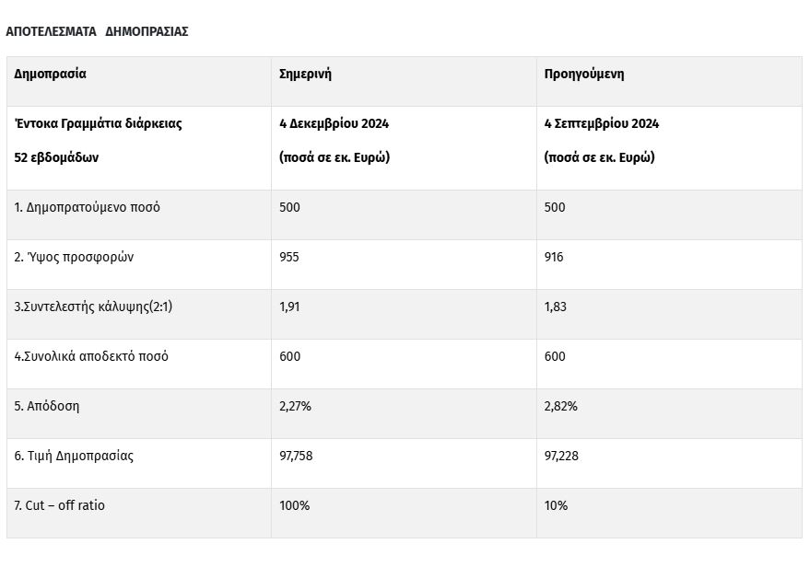The image size is (810, 567).
Task: Click the date 4 Δεκεμβρίου 2024
Action: click(332, 123)
